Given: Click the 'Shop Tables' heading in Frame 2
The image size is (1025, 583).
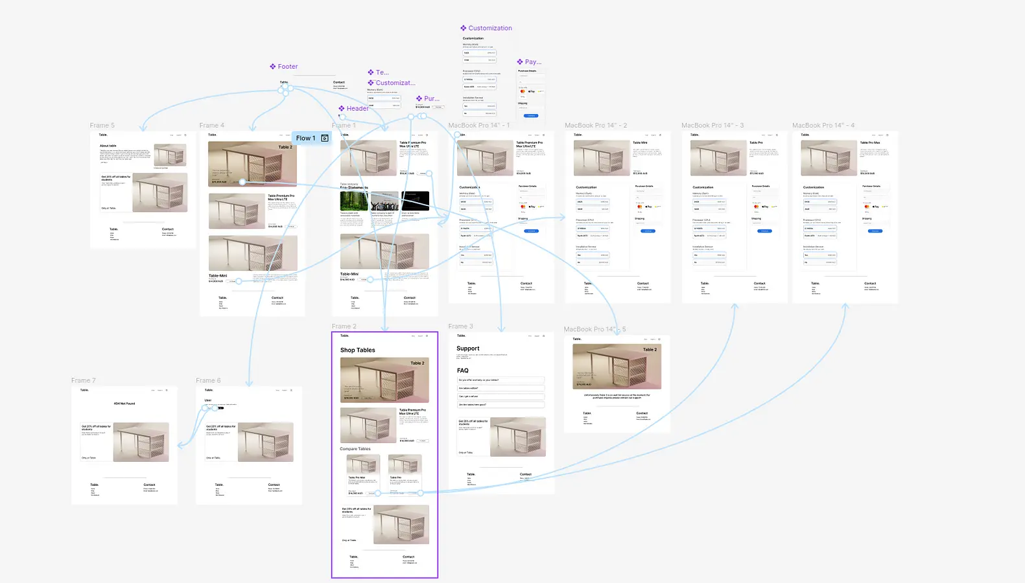Looking at the screenshot, I should (x=358, y=350).
